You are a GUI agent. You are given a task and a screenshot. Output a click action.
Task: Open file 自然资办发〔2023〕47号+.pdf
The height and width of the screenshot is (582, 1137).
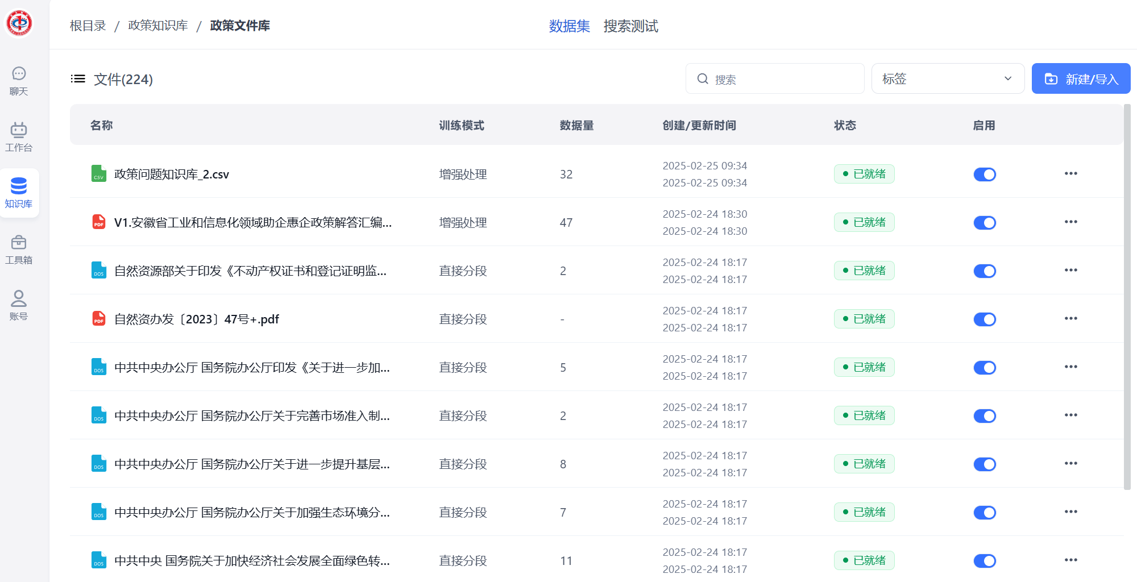tap(197, 319)
